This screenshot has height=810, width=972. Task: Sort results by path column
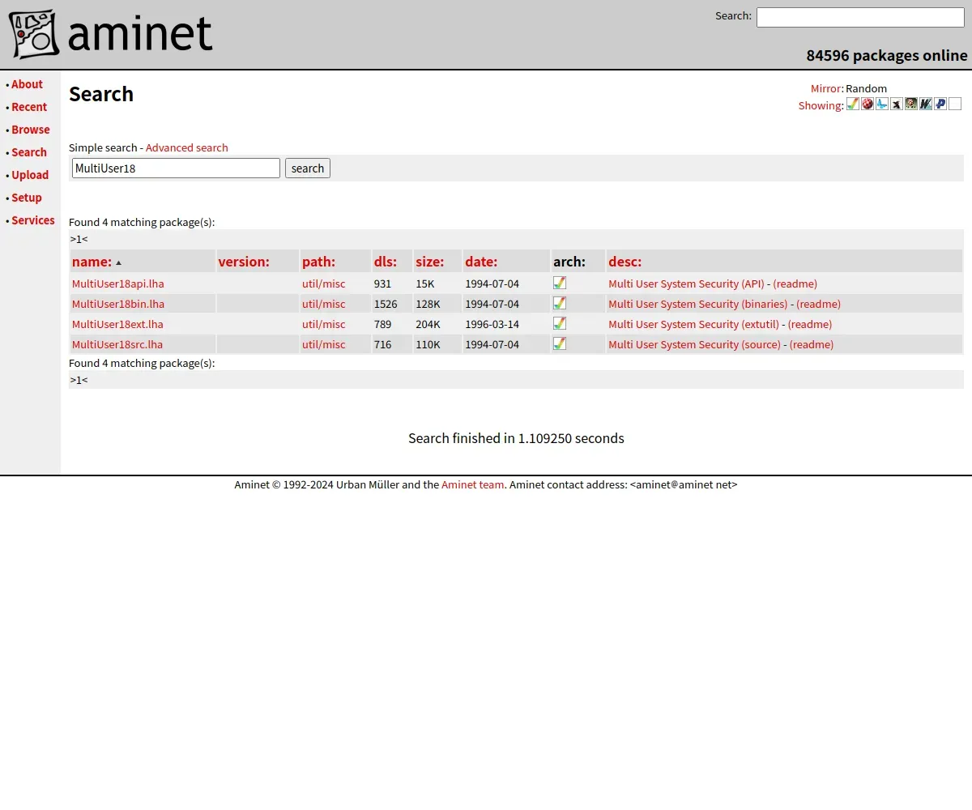318,262
